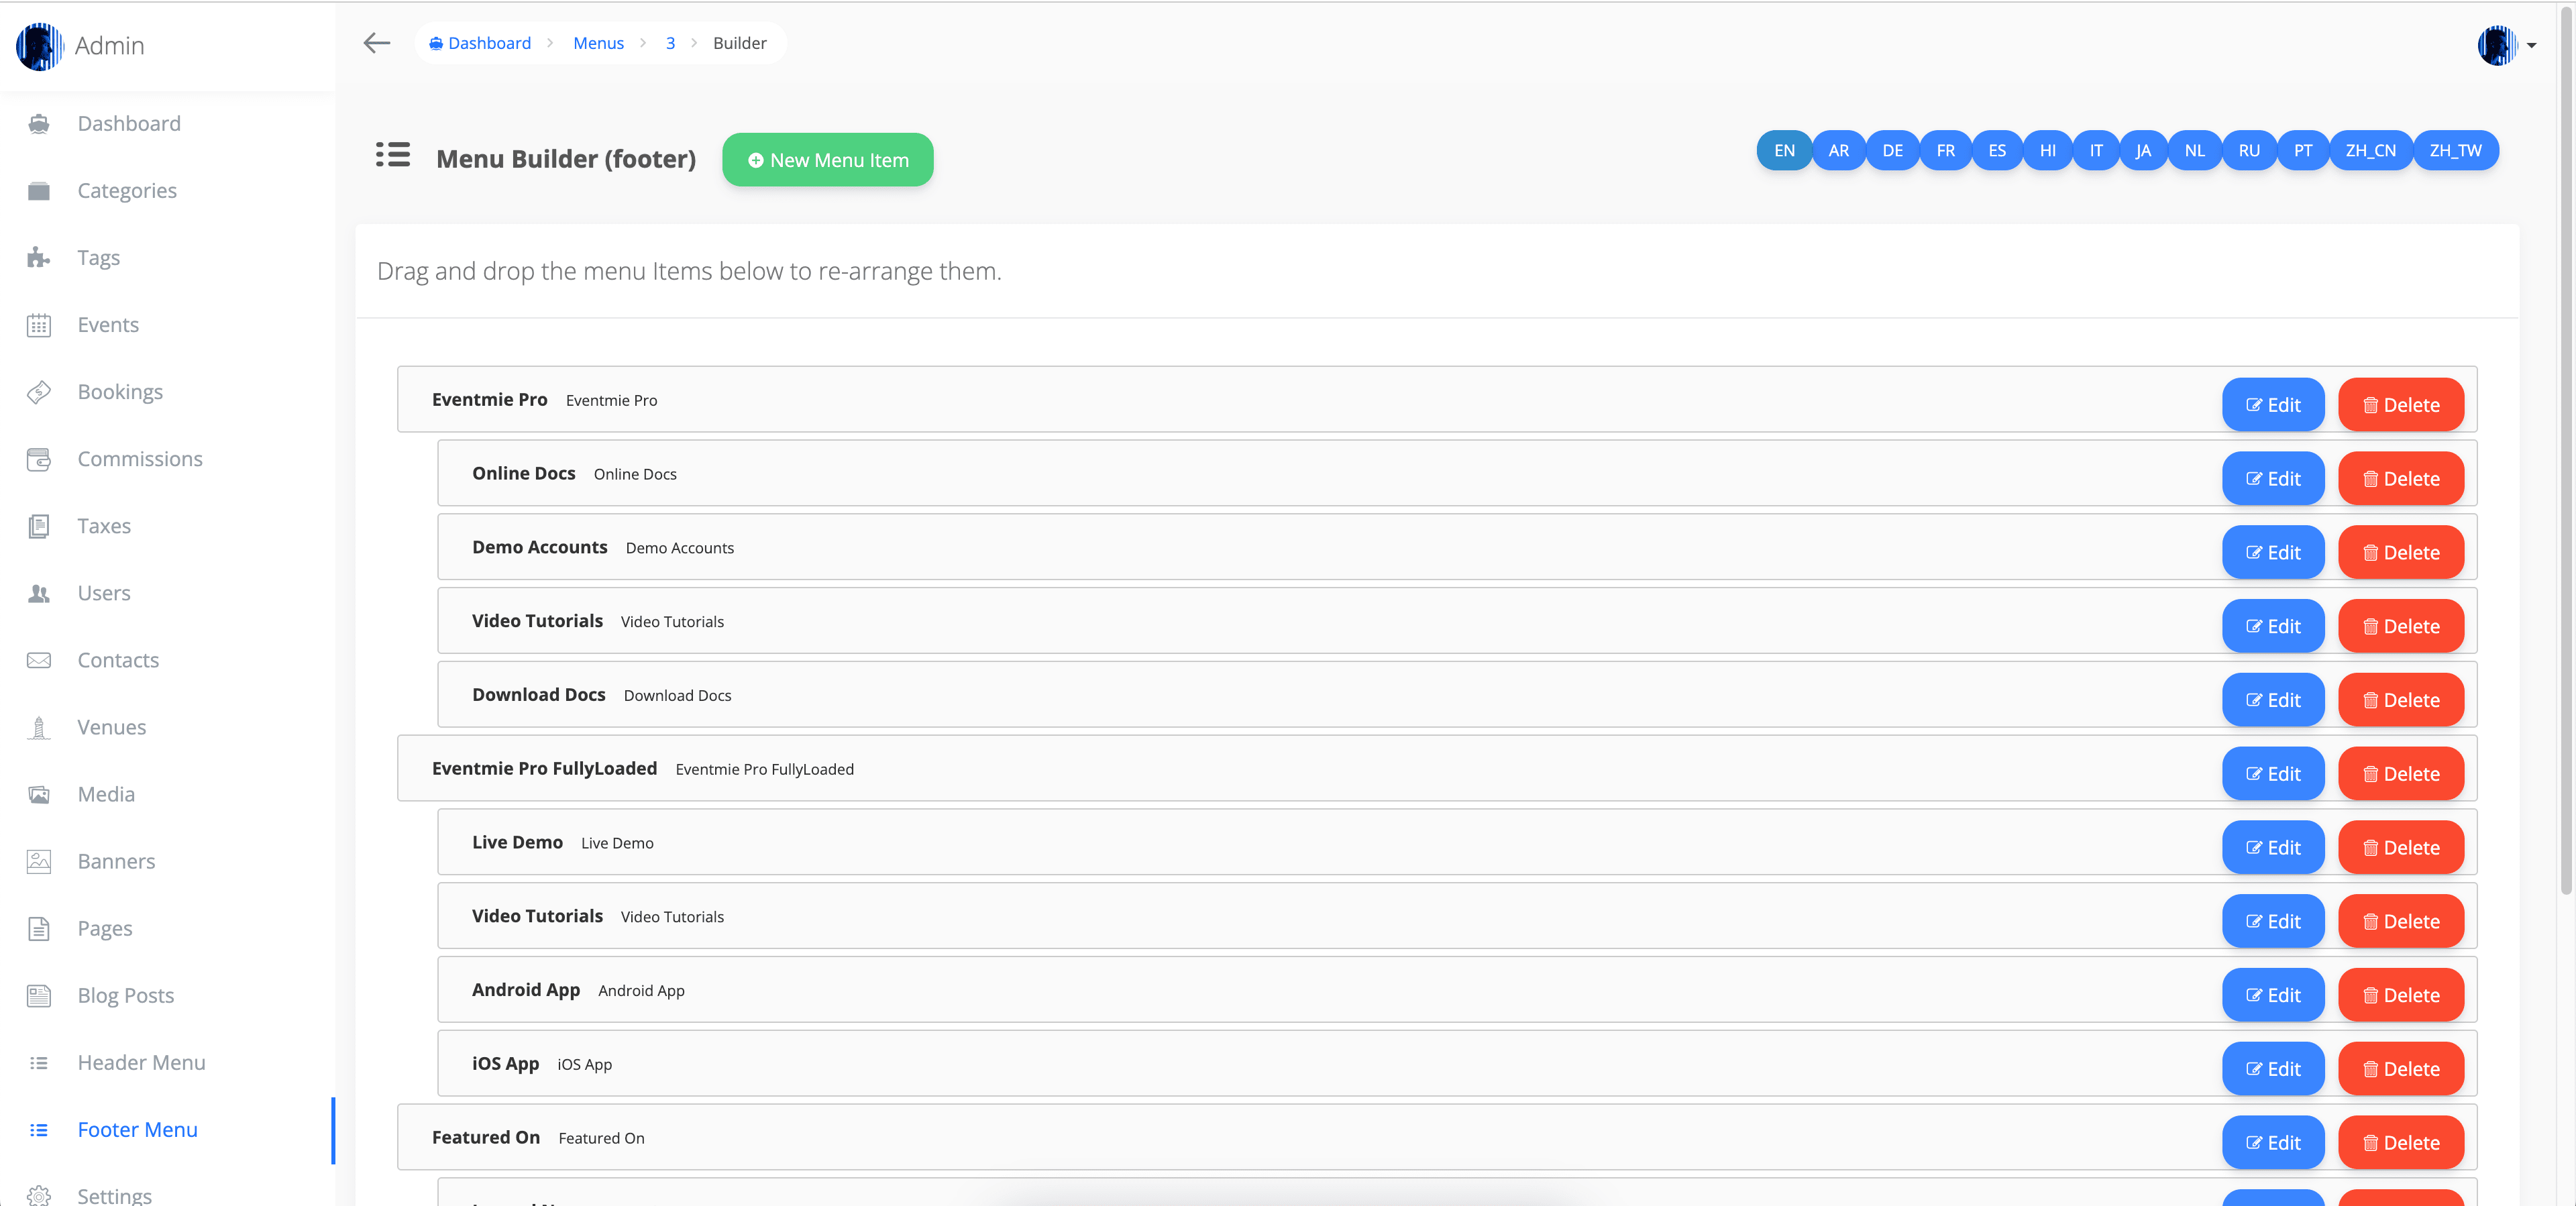Image resolution: width=2576 pixels, height=1206 pixels.
Task: Click the back arrow icon
Action: (376, 43)
